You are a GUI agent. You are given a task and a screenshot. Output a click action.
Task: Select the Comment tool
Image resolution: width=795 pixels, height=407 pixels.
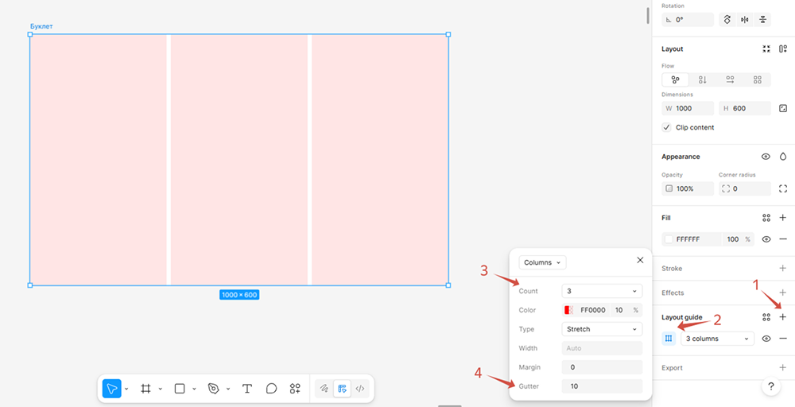271,389
